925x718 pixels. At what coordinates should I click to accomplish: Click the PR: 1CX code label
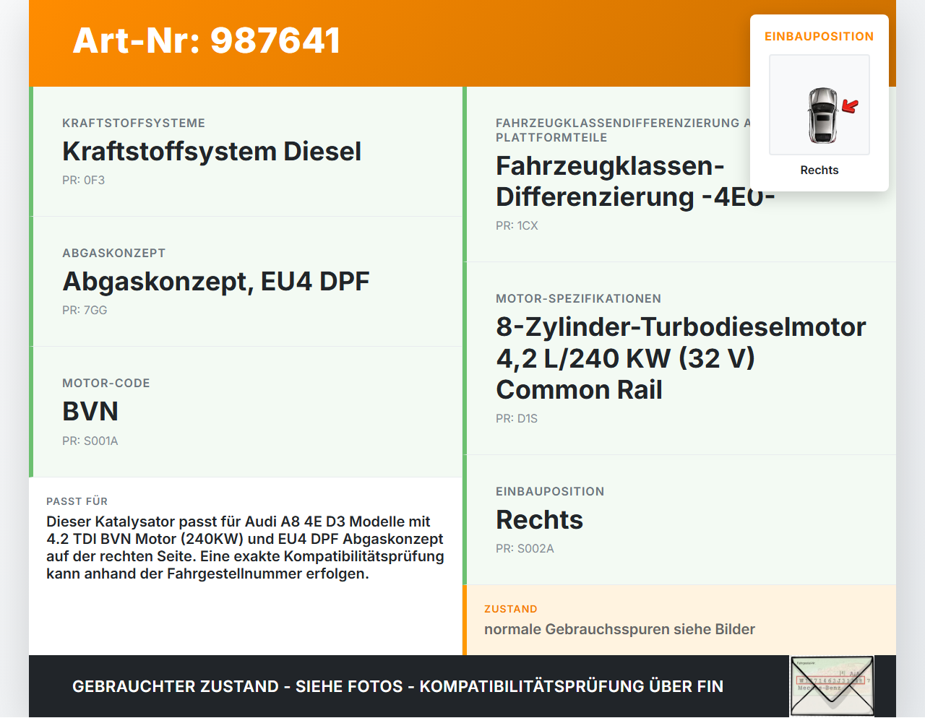(x=516, y=225)
